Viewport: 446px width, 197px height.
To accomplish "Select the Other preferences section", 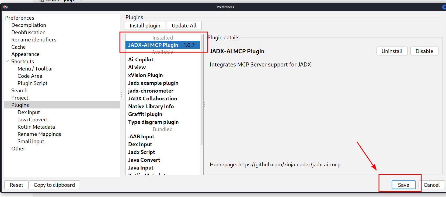I will point(18,149).
